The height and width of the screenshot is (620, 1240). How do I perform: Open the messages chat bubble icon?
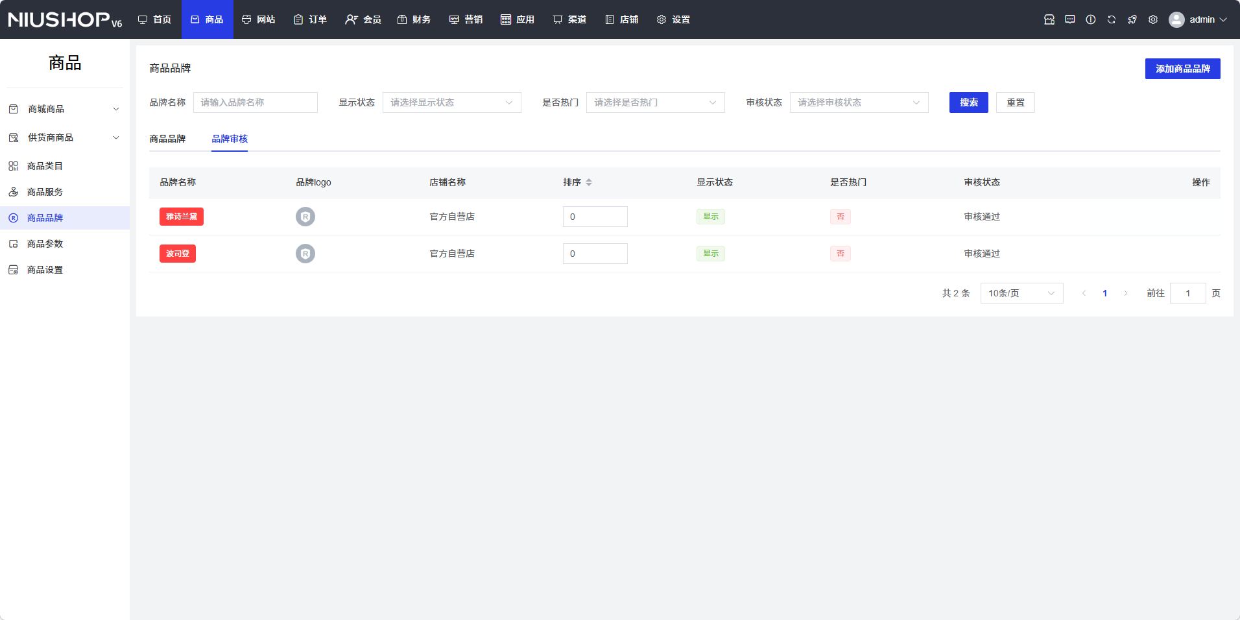[1070, 19]
